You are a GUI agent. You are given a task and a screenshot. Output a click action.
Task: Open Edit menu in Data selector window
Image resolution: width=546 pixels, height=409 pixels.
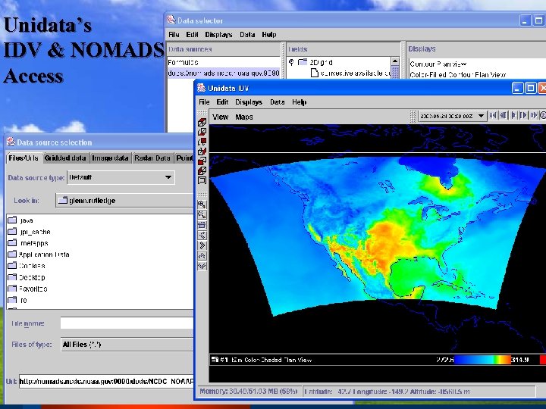(192, 34)
